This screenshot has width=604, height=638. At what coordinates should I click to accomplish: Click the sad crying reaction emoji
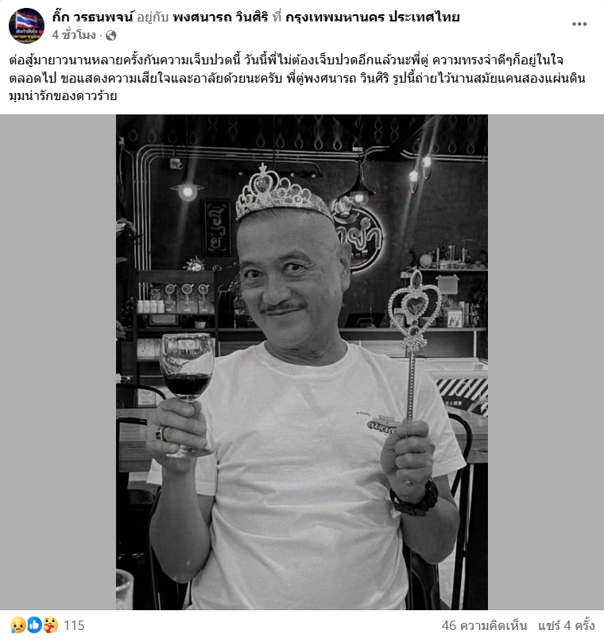click(x=18, y=625)
